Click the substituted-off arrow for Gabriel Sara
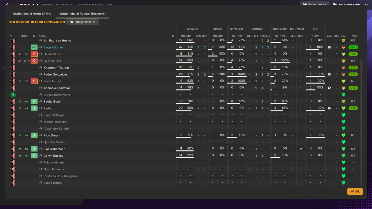Image resolution: width=372 pixels, height=209 pixels. 34,61
